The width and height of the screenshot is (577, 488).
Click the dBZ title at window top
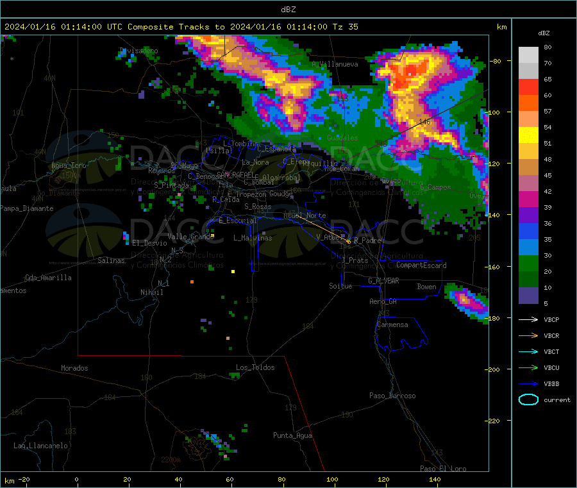(x=288, y=9)
